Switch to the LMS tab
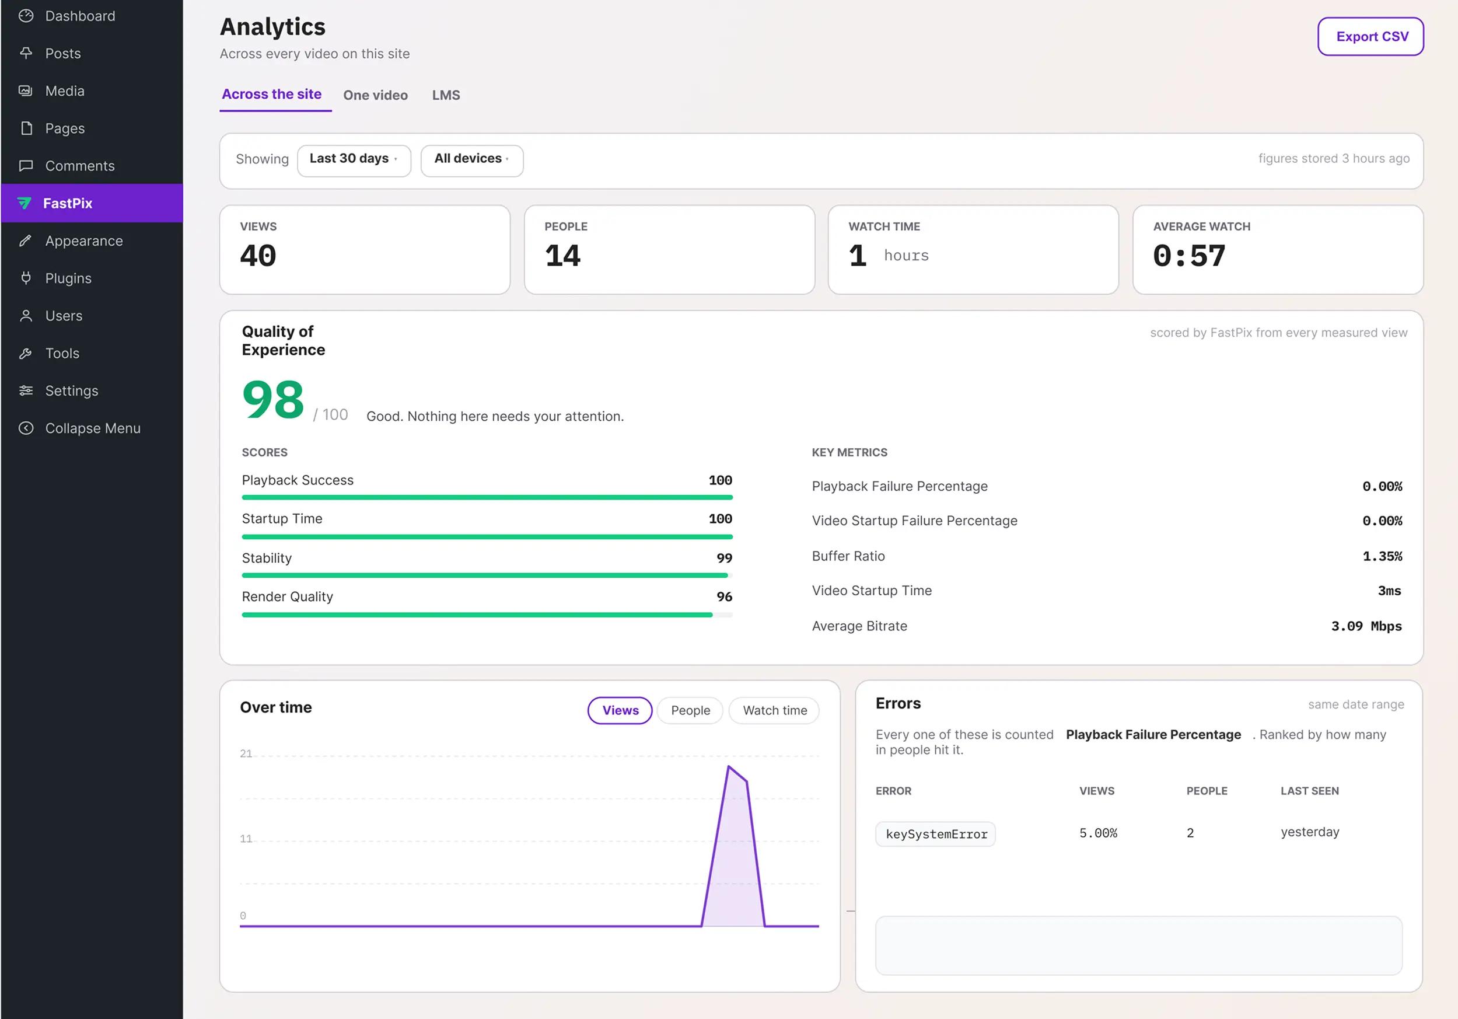 point(446,95)
